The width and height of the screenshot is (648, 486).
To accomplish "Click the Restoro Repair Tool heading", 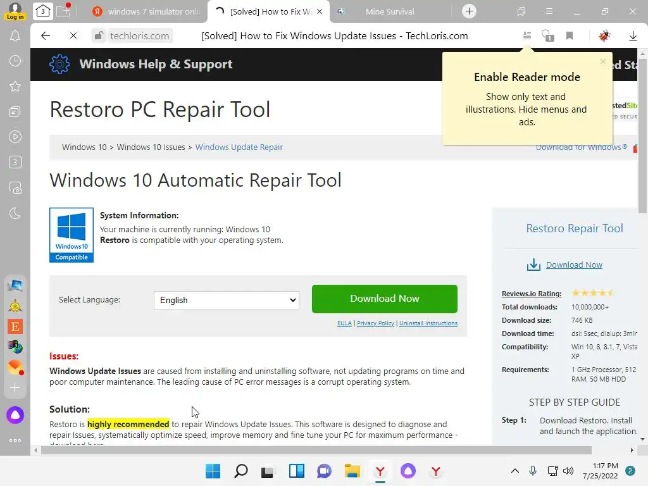I will [x=575, y=228].
